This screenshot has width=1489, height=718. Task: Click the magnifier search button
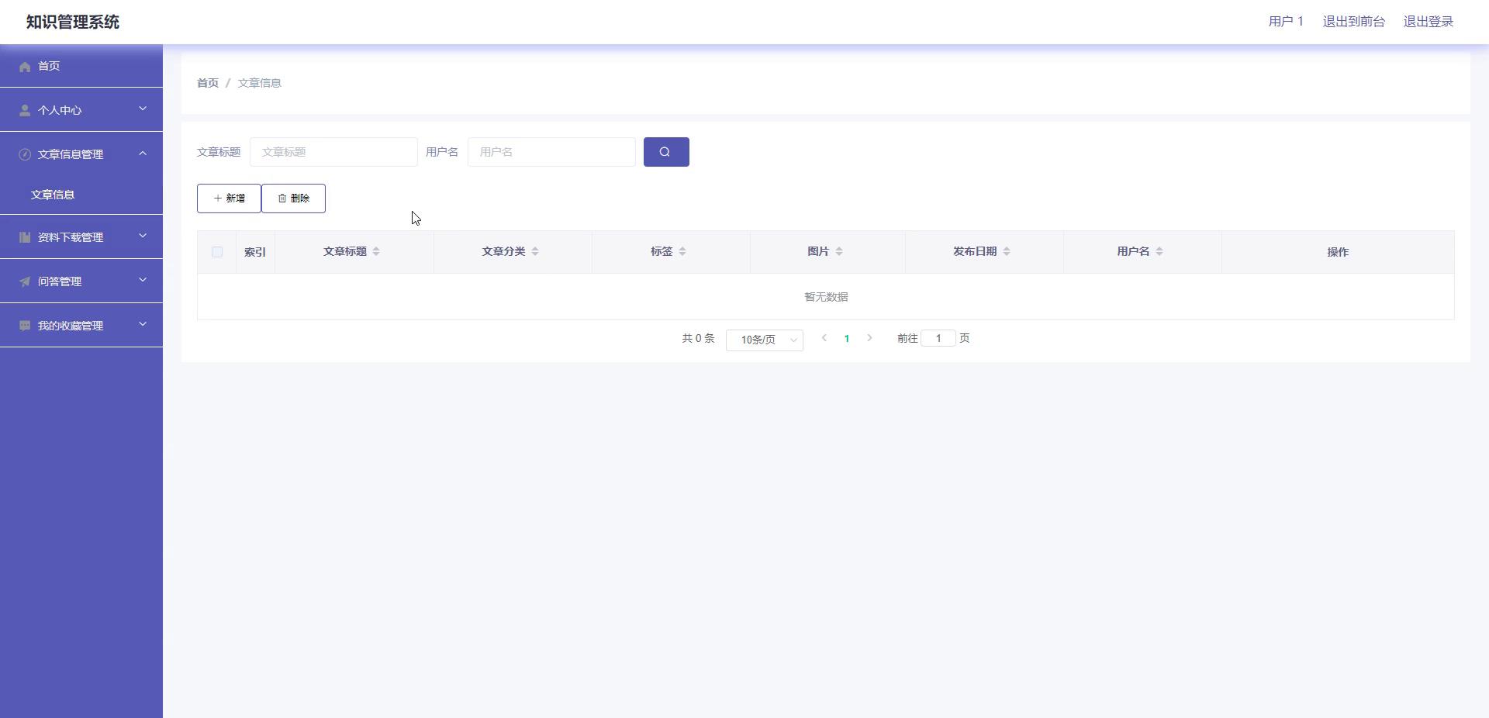click(x=665, y=152)
